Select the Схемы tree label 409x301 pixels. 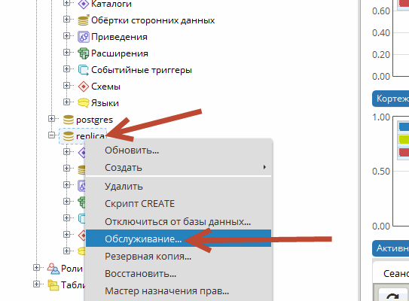coord(105,87)
